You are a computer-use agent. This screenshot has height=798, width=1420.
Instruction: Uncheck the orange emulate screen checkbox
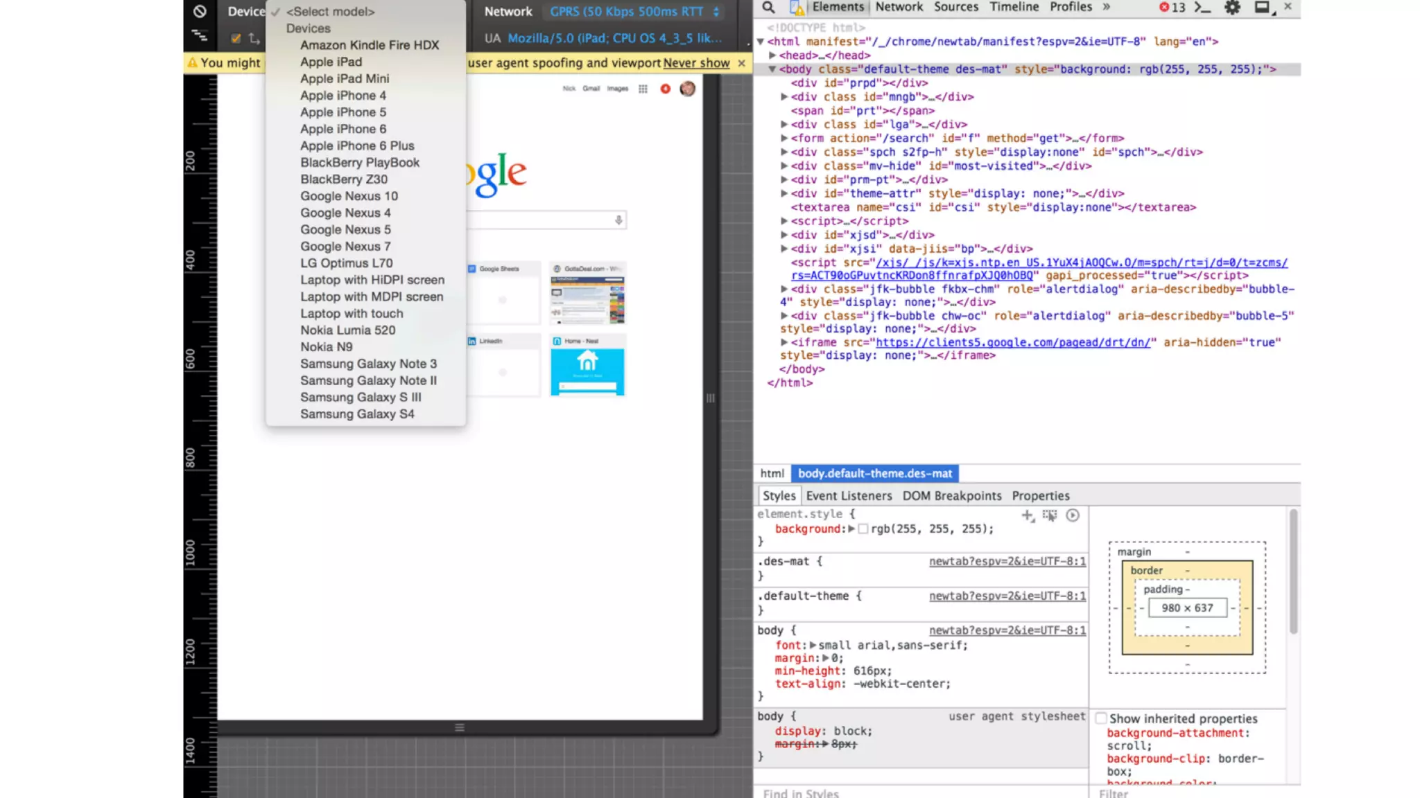pos(236,39)
